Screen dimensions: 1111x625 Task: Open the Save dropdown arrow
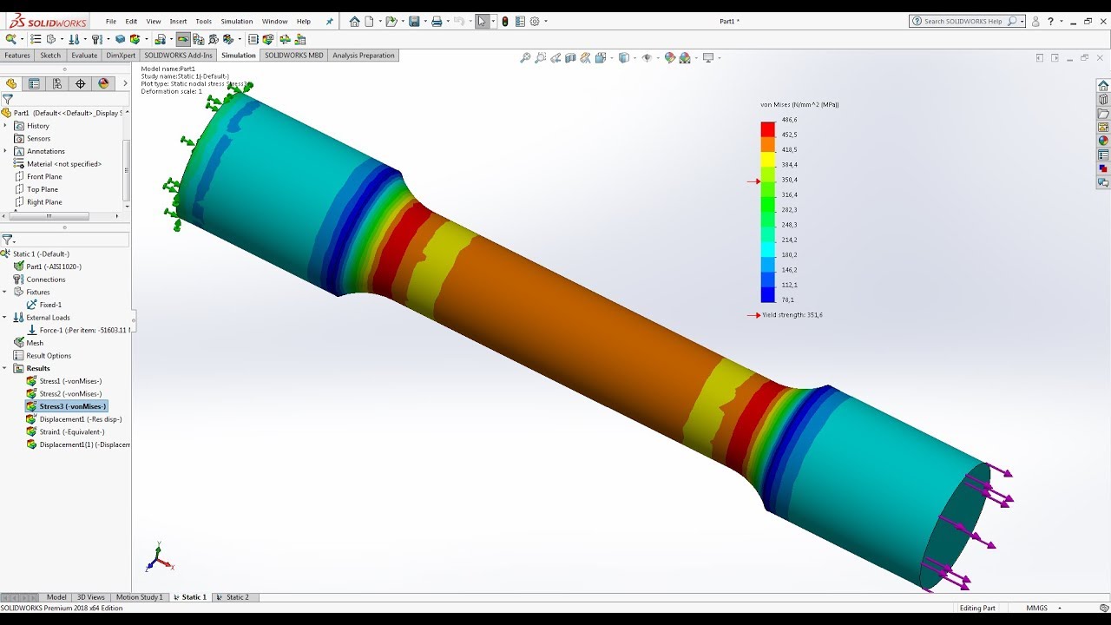coord(424,22)
